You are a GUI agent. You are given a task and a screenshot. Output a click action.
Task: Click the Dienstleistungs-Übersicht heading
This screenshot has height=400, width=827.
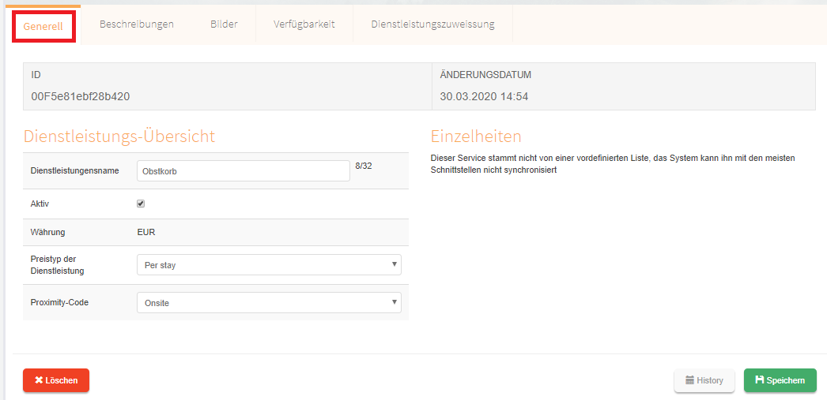point(119,136)
